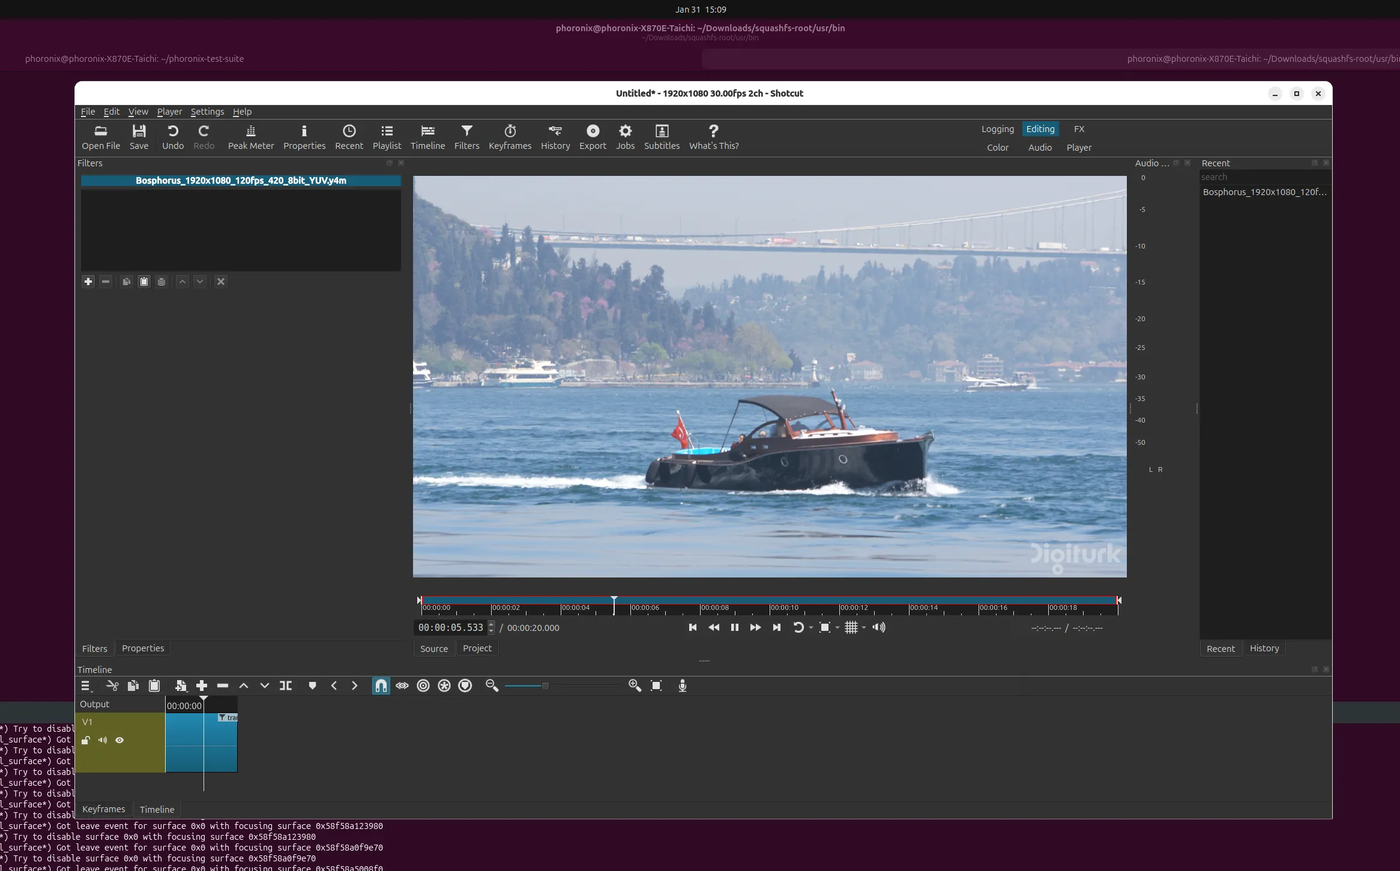Open the Peak Meter panel
Screen dimensions: 1400x871
pos(250,137)
